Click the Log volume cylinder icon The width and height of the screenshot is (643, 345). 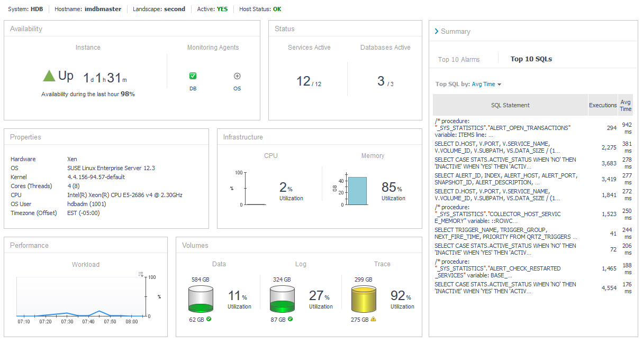click(x=282, y=299)
